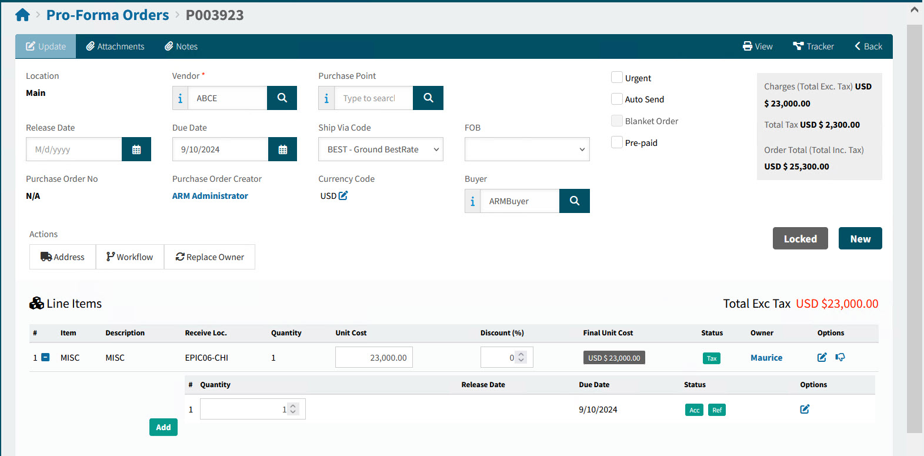Switch to the Attachments tab
Screen dimensions: 924x456
(x=115, y=46)
